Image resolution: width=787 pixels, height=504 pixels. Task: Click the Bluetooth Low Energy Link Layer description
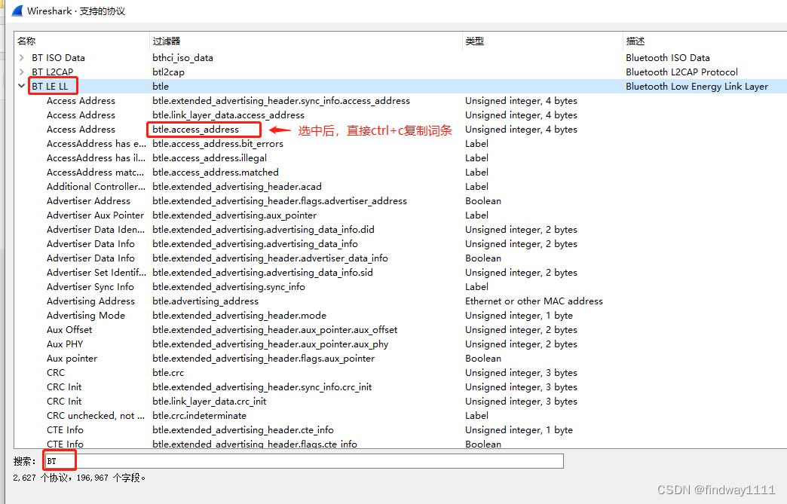[x=697, y=86]
